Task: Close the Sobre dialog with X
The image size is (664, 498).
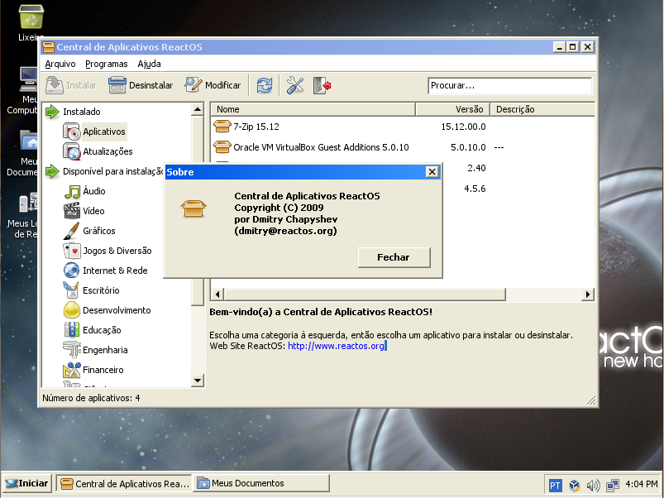Action: click(x=432, y=172)
